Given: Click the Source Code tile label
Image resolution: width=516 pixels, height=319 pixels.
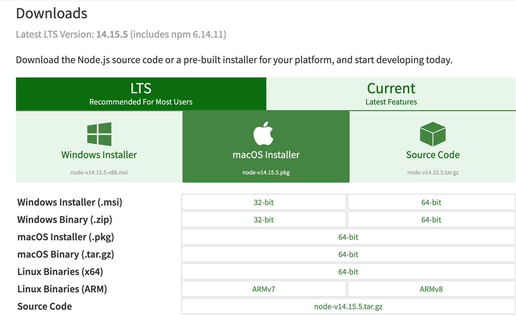Looking at the screenshot, I should [433, 155].
